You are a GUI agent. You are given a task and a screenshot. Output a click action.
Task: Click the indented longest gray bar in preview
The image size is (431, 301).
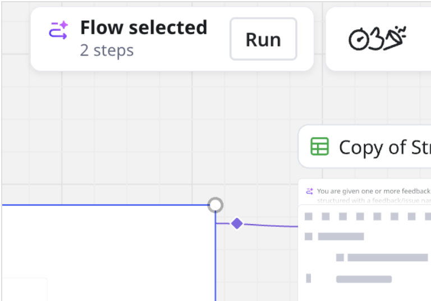387,257
